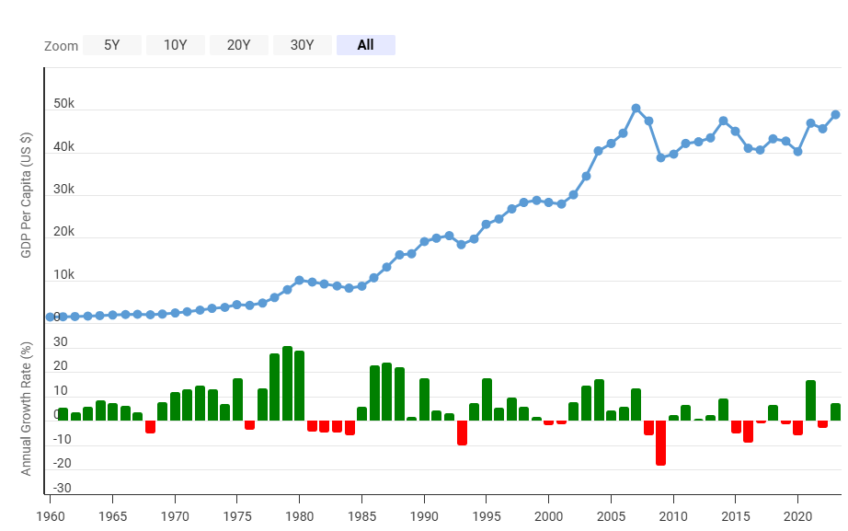Click the 1990 x-axis year label
Image resolution: width=848 pixels, height=531 pixels.
coord(424,516)
